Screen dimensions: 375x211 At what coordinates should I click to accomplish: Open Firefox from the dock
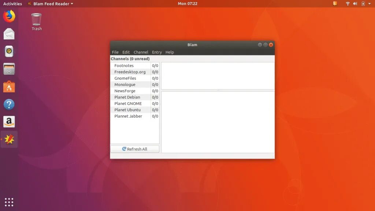click(9, 16)
